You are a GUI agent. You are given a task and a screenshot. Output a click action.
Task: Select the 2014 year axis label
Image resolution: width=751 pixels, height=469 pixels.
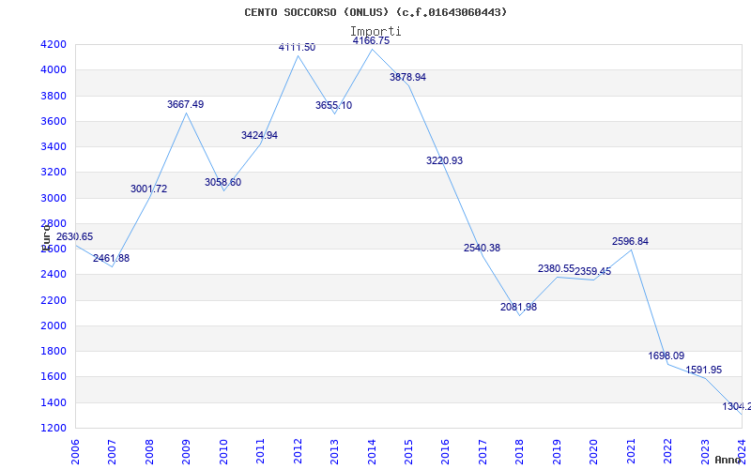point(372,452)
